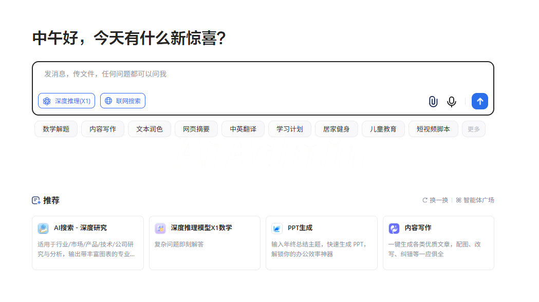Image resolution: width=539 pixels, height=302 pixels.
Task: Pick the 短视频脚本 shortcut chip
Action: pyautogui.click(x=433, y=129)
